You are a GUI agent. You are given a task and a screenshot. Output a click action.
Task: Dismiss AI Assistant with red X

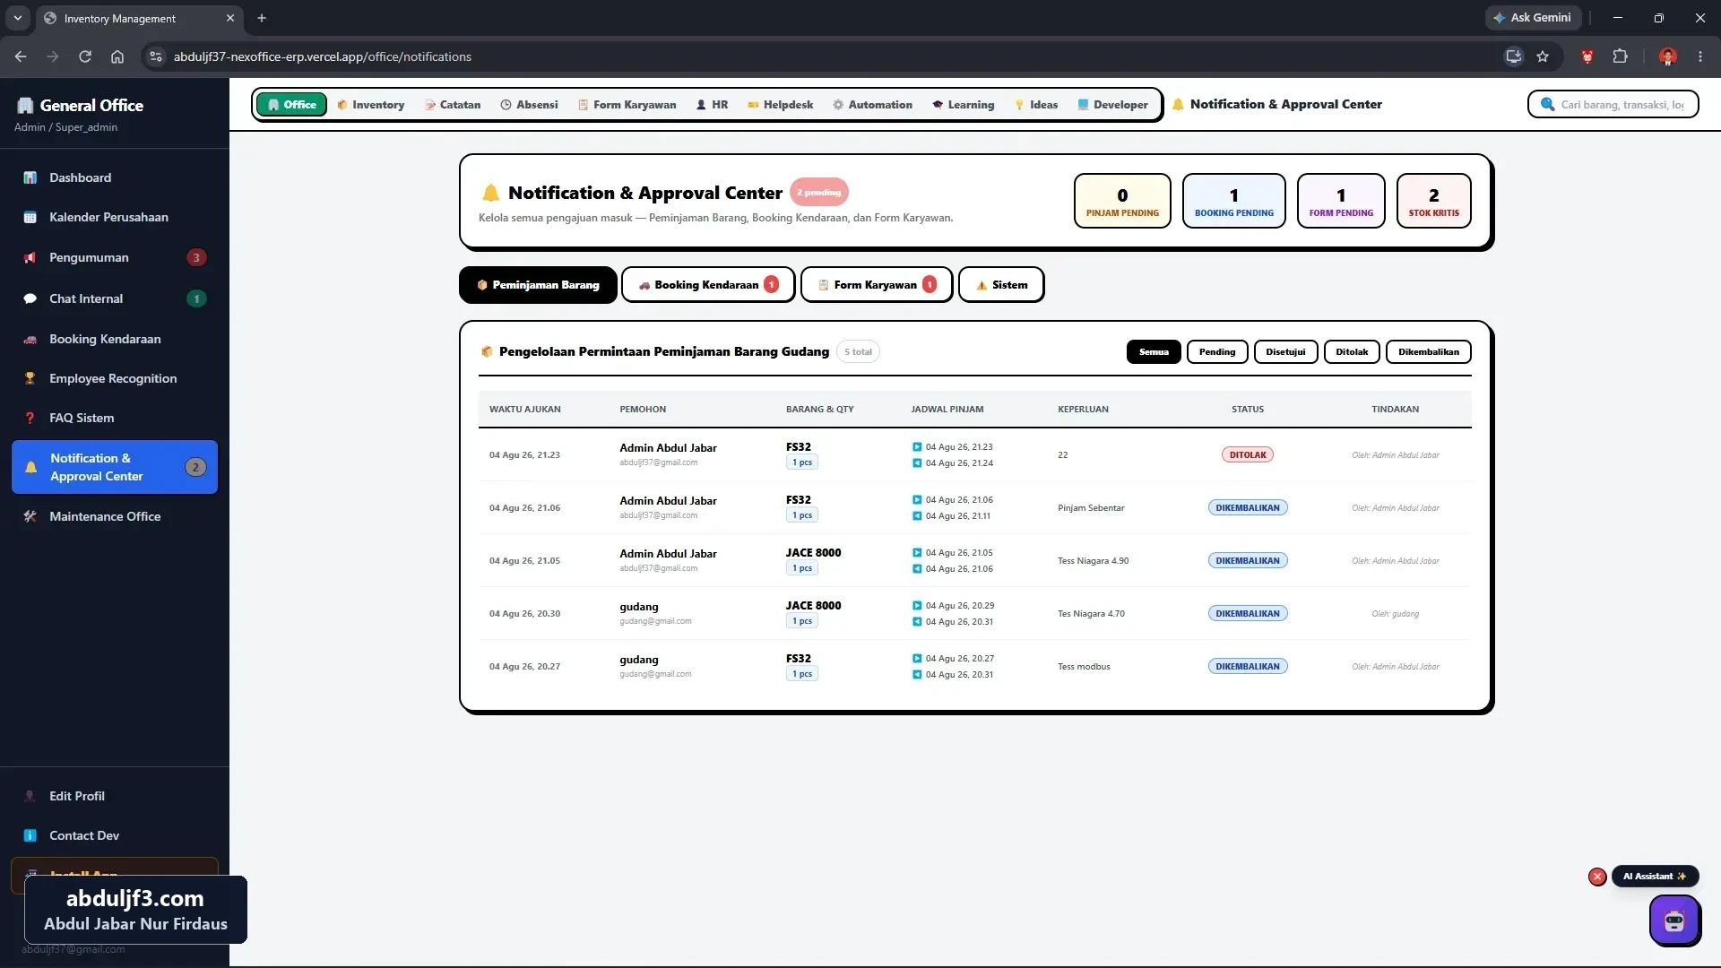pyautogui.click(x=1597, y=877)
